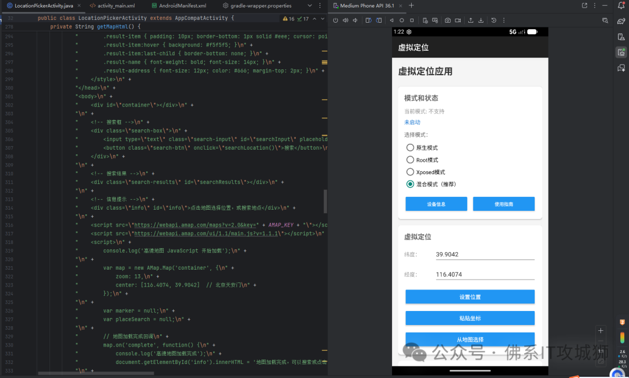Expand the gradle-wrapper.properties tab menu arrow

tap(309, 4)
